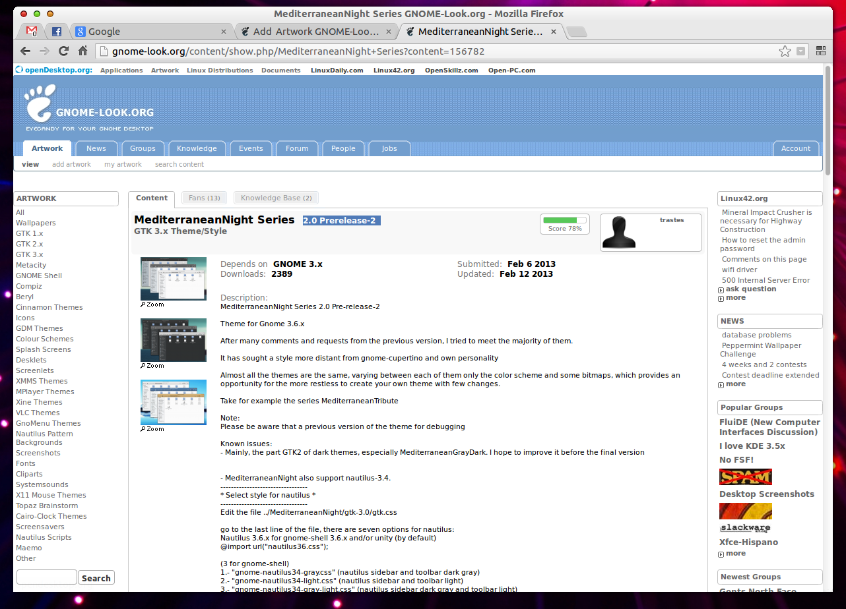The height and width of the screenshot is (609, 846).
Task: Open the Nautilus Scripts category
Action: [44, 537]
